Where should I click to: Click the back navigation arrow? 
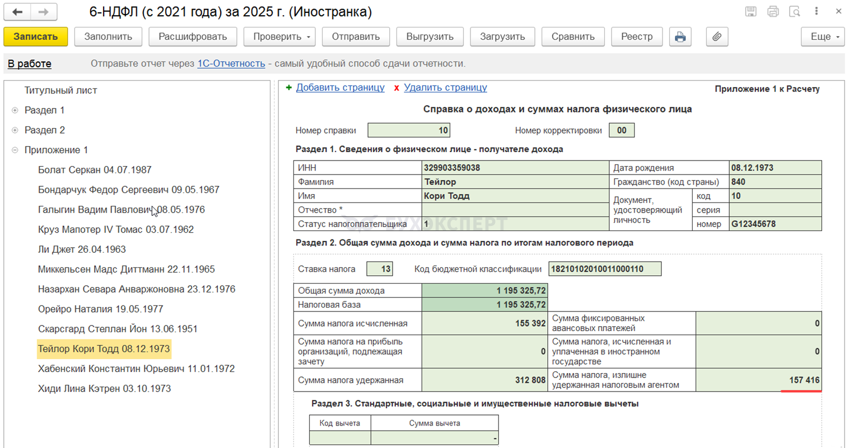17,12
